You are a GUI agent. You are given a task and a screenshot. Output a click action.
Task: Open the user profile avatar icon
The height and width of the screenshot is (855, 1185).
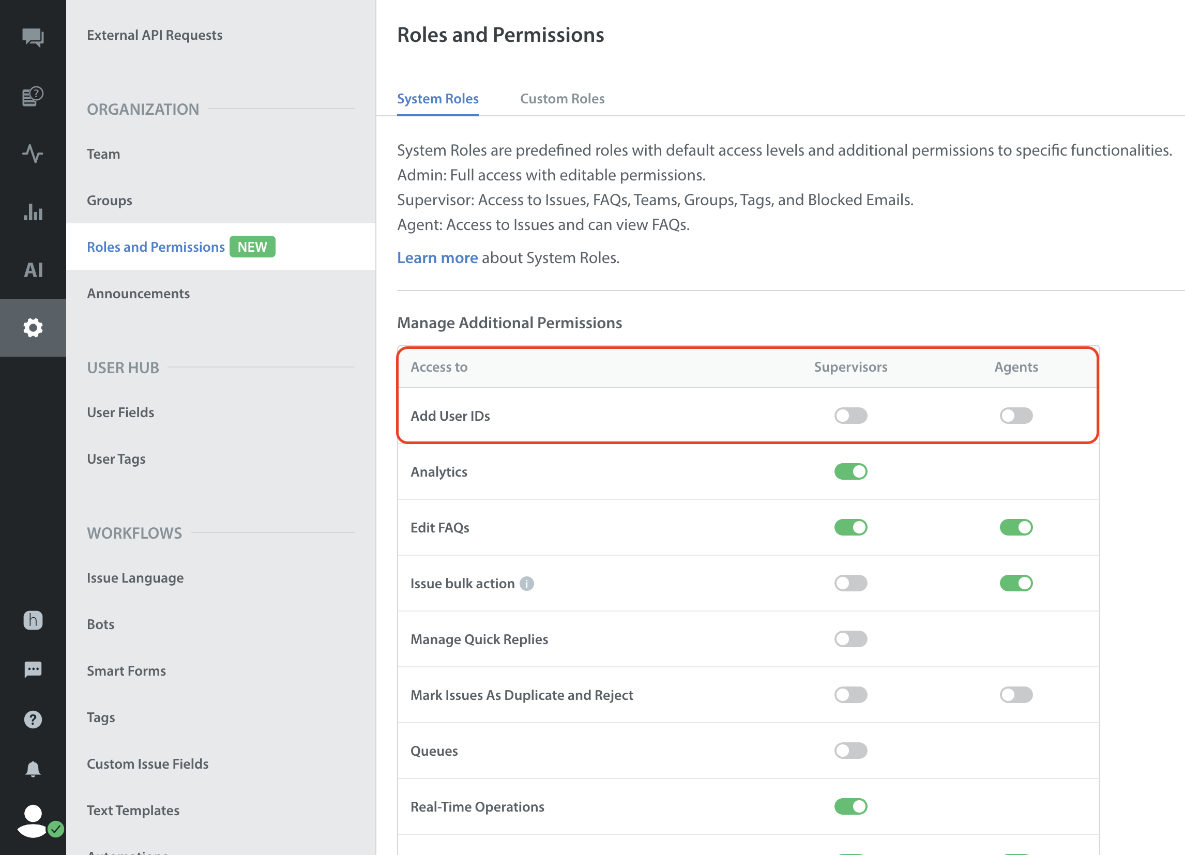click(33, 820)
